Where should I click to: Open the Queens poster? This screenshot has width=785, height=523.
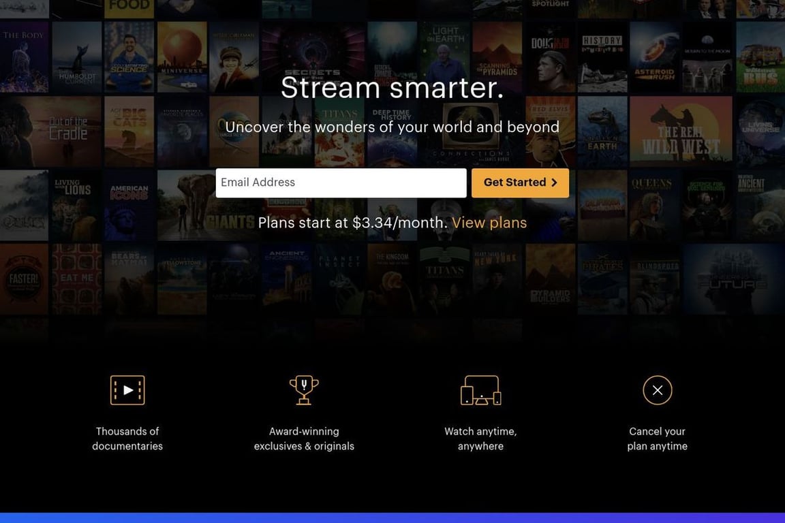pos(655,206)
